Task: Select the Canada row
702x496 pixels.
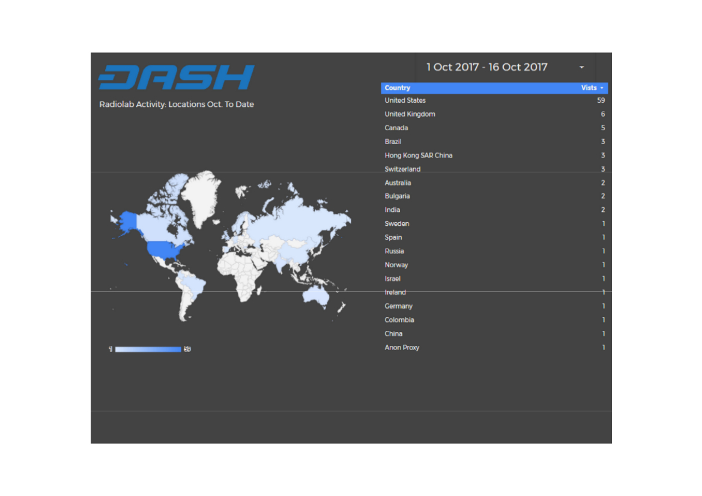Action: (x=494, y=128)
